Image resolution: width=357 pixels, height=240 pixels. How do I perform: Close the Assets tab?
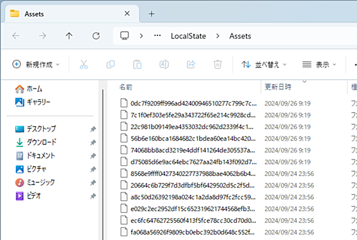pos(127,13)
